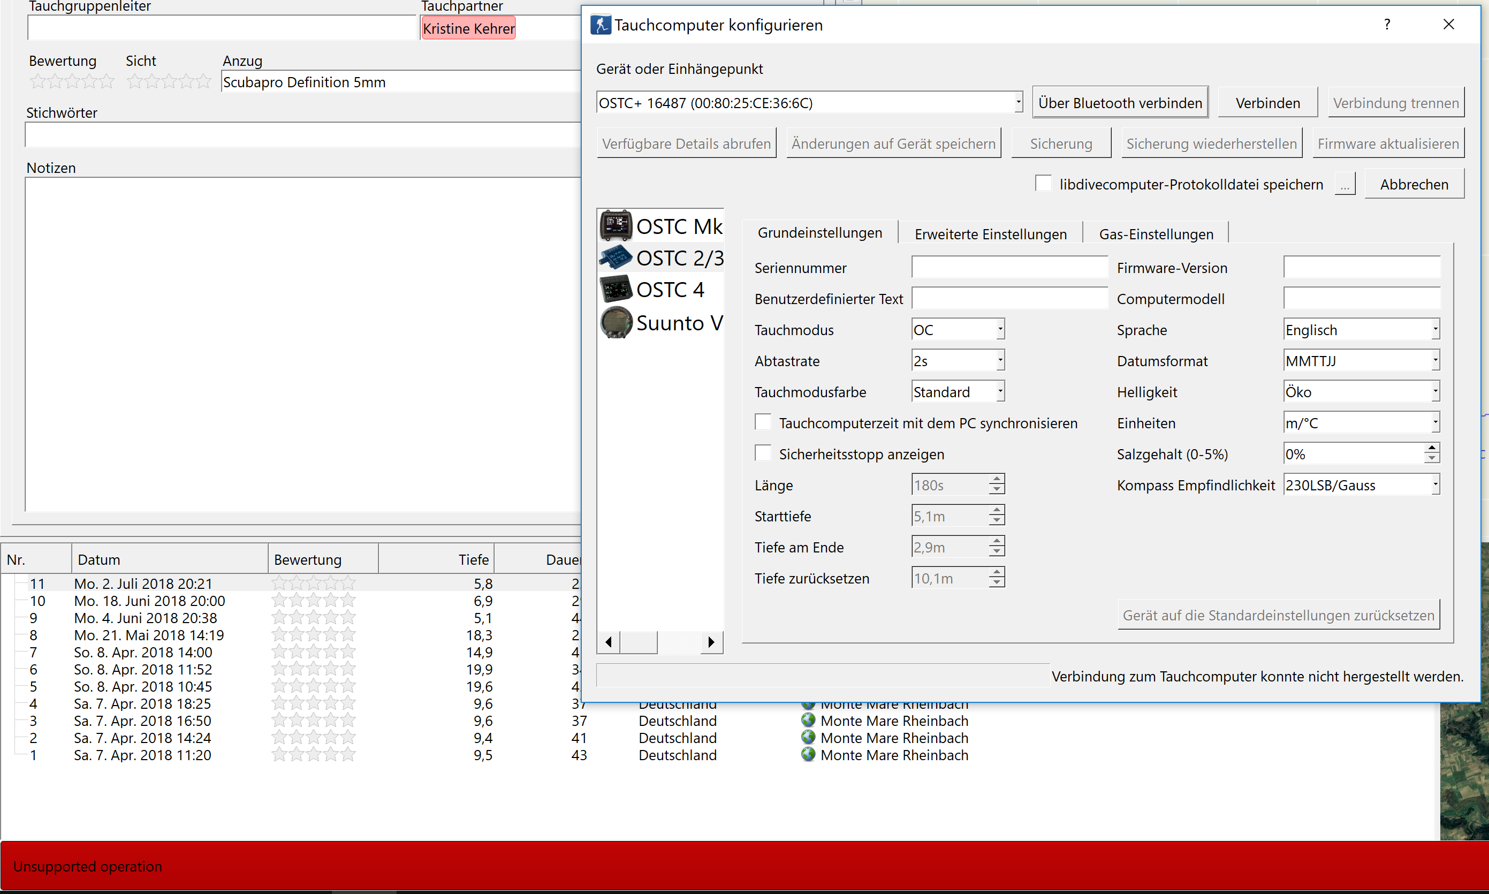The height and width of the screenshot is (894, 1489).
Task: Increase Salzgehalt with the up stepper arrow
Action: pos(1432,448)
